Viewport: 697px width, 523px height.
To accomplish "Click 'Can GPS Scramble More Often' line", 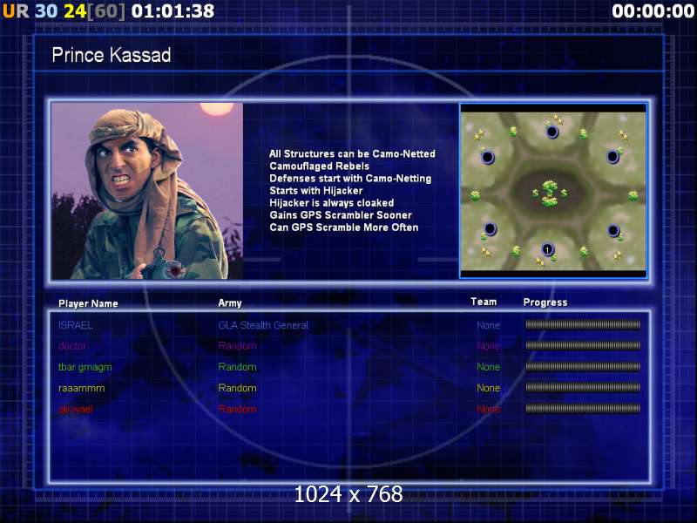I will [344, 228].
